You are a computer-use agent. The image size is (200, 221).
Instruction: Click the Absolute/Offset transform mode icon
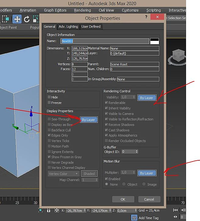tap(57, 210)
